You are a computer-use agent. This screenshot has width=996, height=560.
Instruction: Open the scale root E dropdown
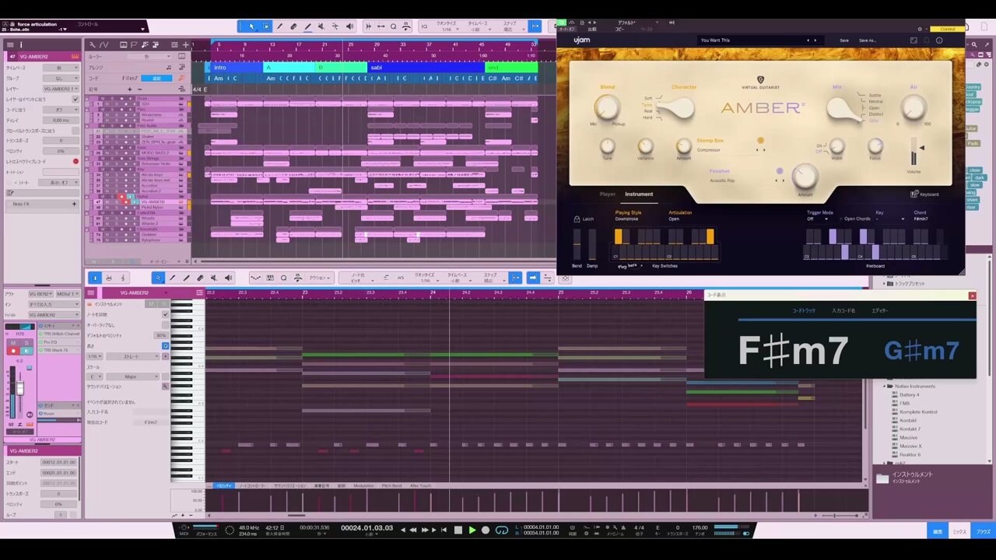coord(95,376)
